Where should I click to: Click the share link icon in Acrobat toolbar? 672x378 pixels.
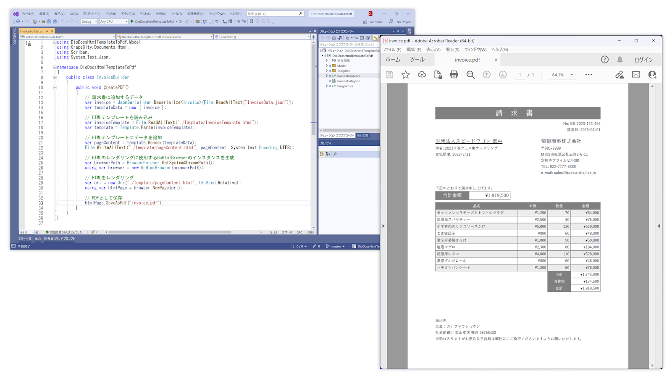619,75
